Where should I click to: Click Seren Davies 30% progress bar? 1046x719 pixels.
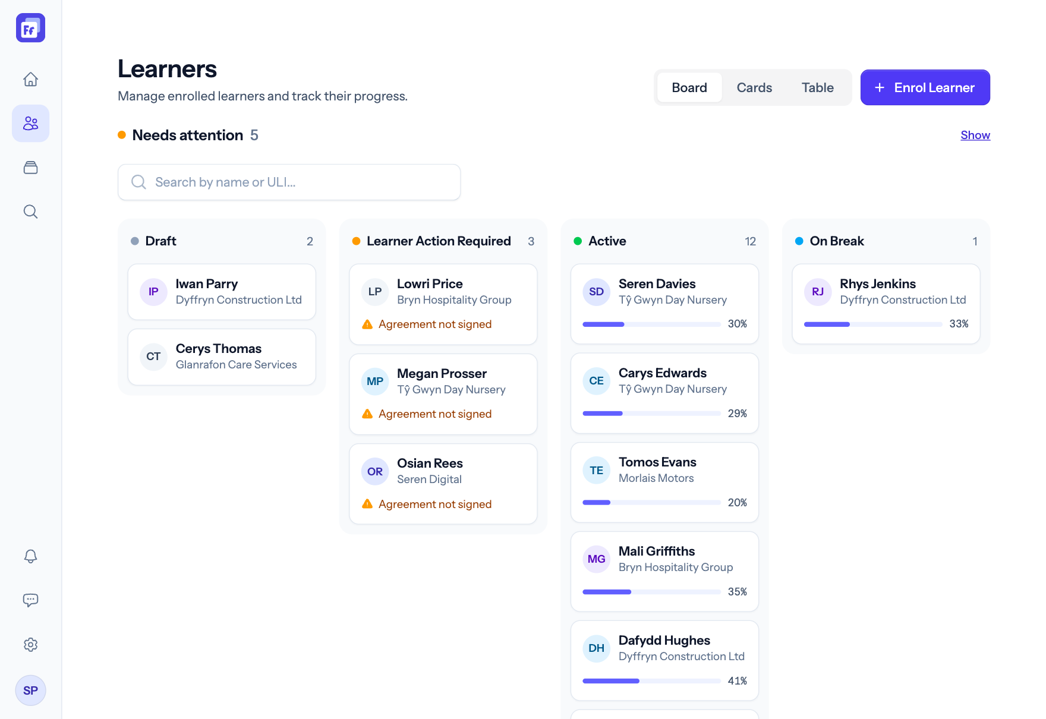pyautogui.click(x=651, y=324)
